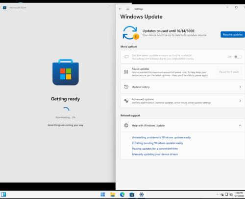
Task: Open Uninstalling problematic Windows updates easily link
Action: [x=161, y=137]
